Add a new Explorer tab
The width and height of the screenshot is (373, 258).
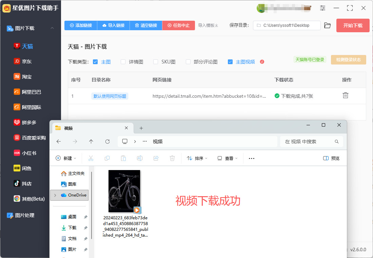[x=141, y=128]
